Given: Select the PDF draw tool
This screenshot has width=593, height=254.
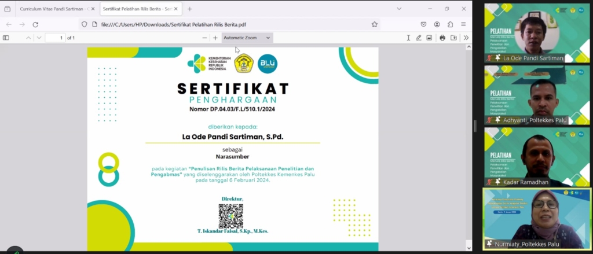Looking at the screenshot, I should [419, 38].
